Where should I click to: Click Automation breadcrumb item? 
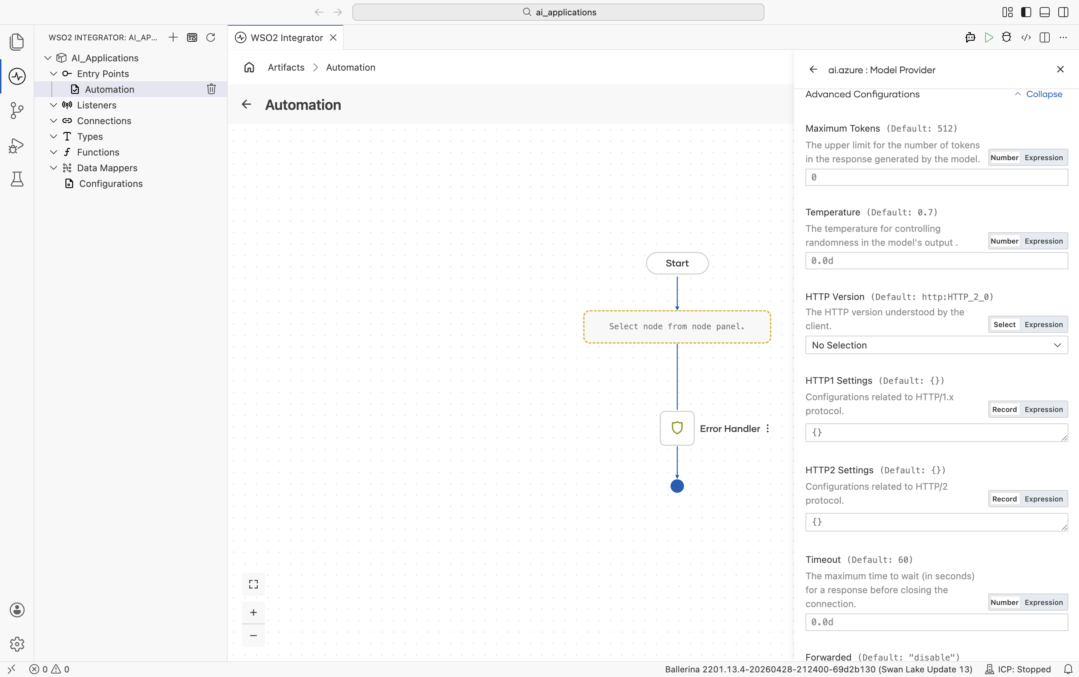tap(350, 67)
